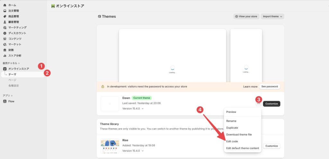The image size is (329, 159).
Task: Open the ホーム home icon
Action: [5, 5]
